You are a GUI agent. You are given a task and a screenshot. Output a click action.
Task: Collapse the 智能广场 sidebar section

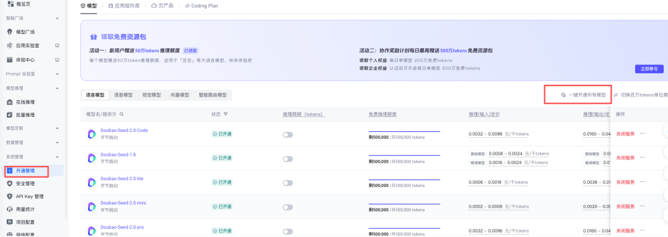[57, 19]
